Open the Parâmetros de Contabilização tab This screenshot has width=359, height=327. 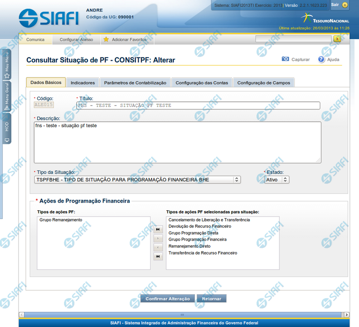tap(135, 83)
